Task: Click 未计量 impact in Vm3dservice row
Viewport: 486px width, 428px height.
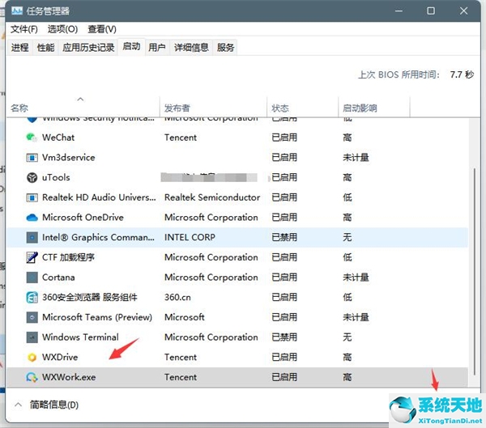Action: click(x=356, y=157)
